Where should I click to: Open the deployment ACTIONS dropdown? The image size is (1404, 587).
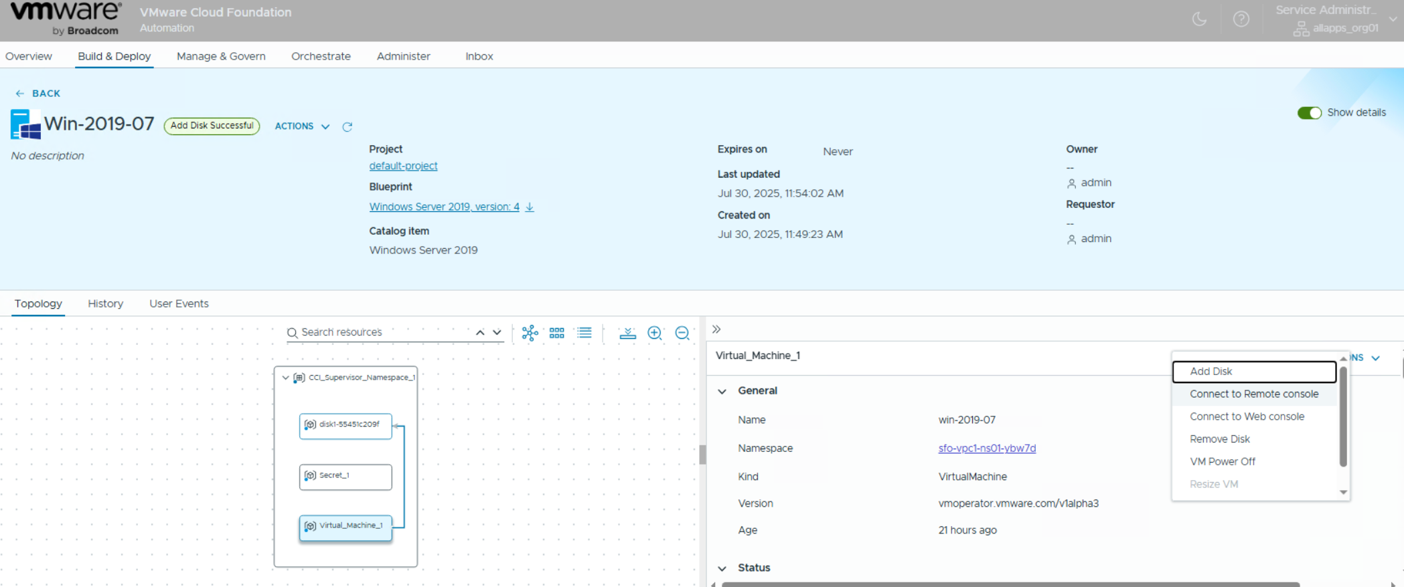click(x=302, y=126)
